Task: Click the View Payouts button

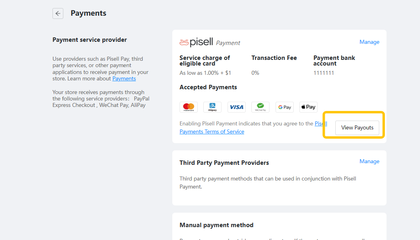Action: tap(357, 127)
